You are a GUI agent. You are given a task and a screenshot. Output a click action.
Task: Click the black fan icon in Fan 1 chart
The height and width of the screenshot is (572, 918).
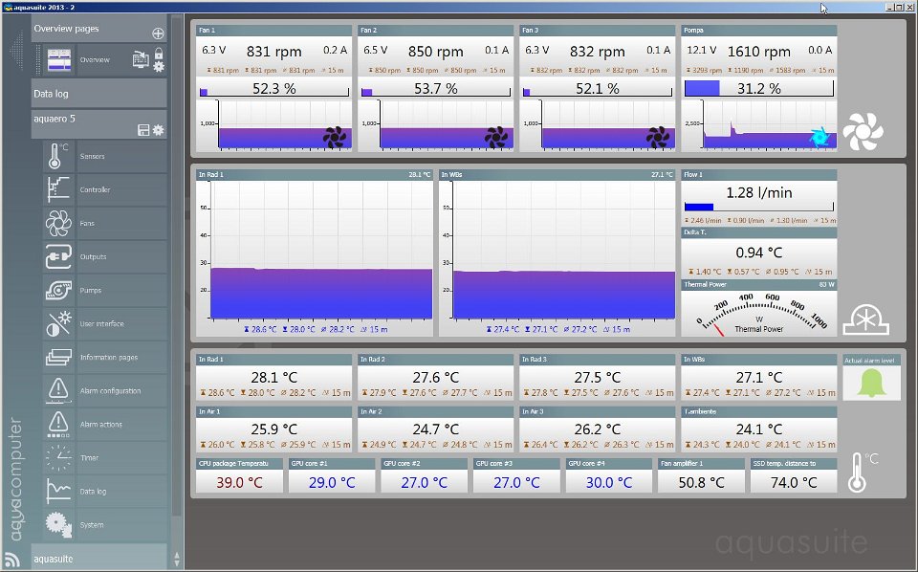[335, 138]
